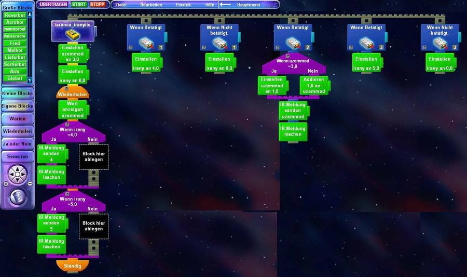Collapse the Wenn uzemmod =3,0 branch
The width and height of the screenshot is (467, 277).
(x=287, y=56)
